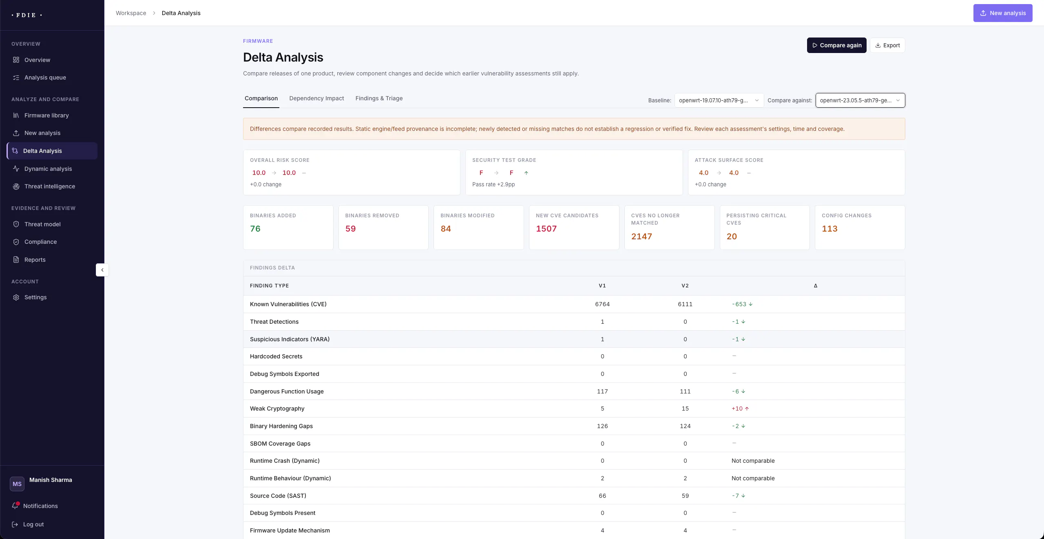The image size is (1044, 539).
Task: Click the Threat intelligence radar icon
Action: [16, 186]
